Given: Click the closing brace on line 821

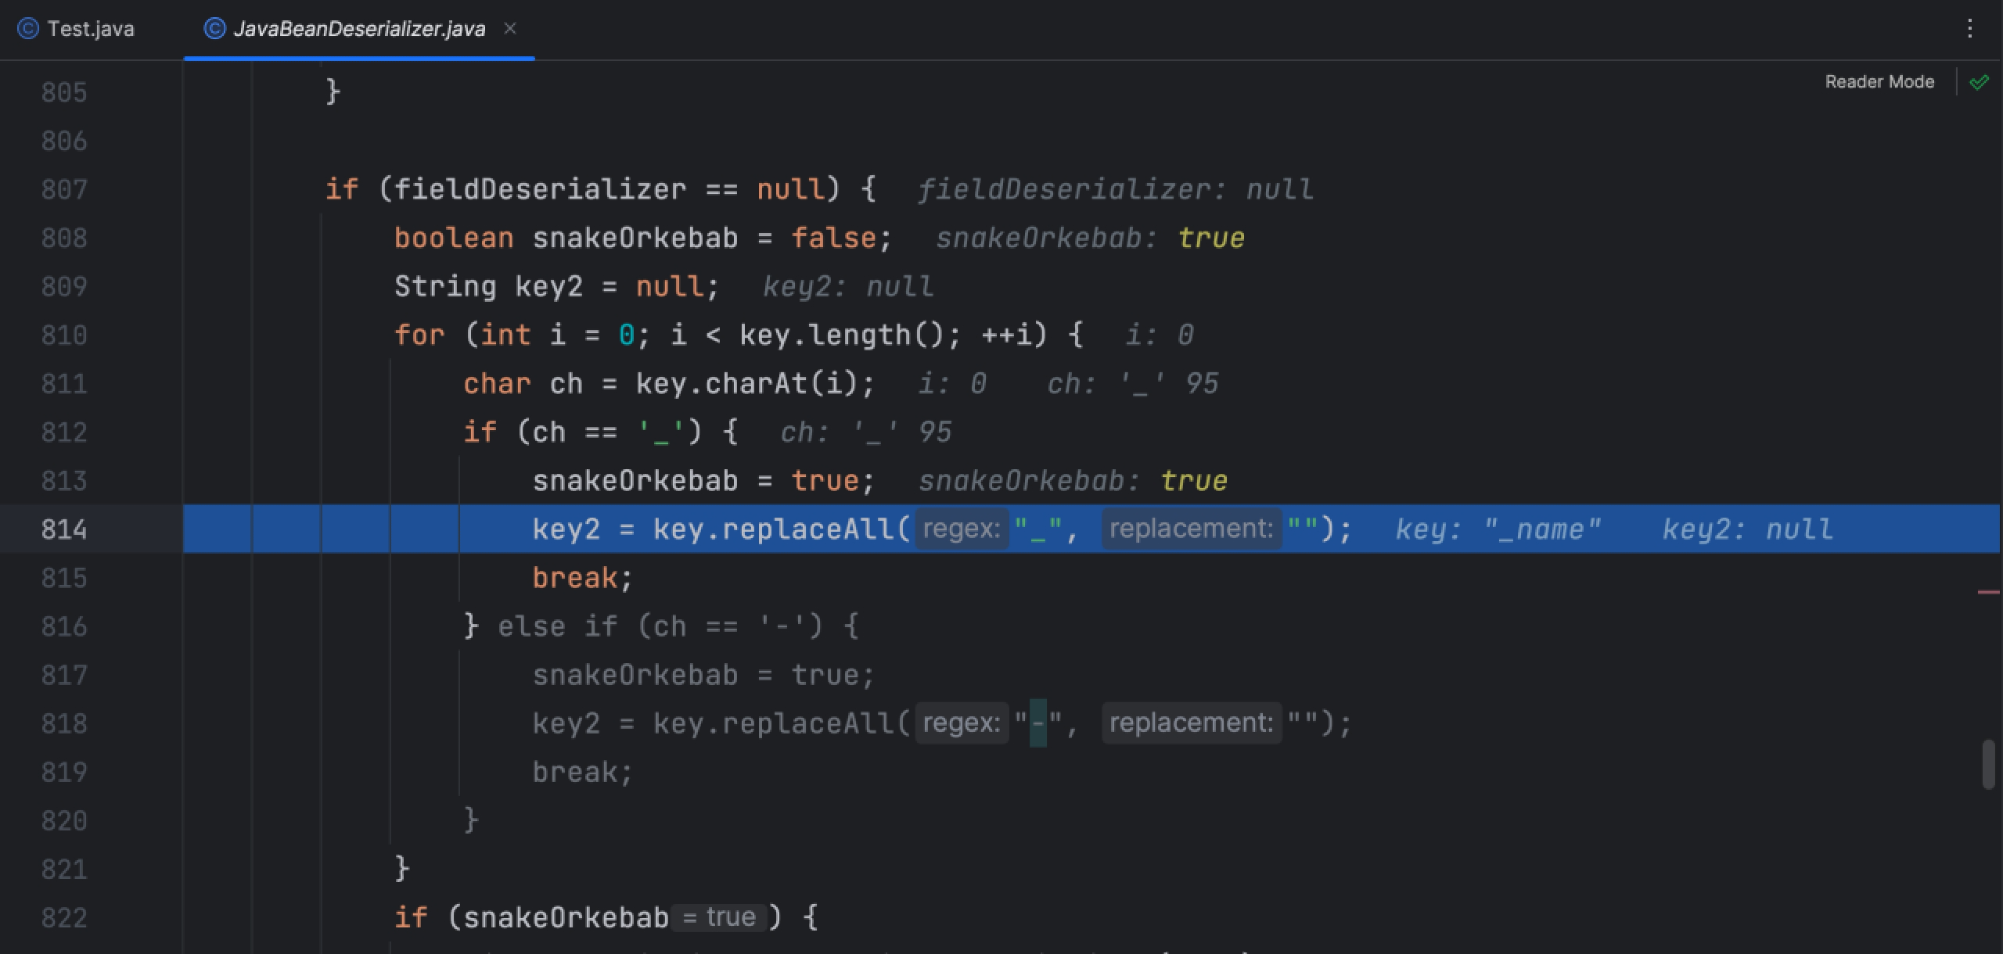Looking at the screenshot, I should tap(402, 869).
